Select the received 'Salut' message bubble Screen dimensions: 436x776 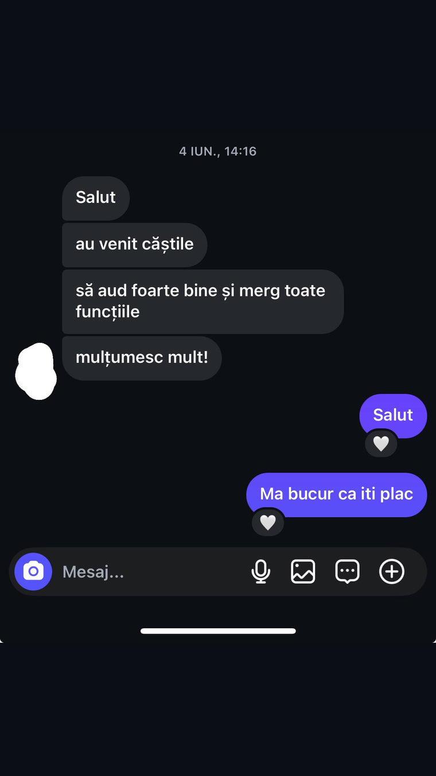pyautogui.click(x=96, y=198)
